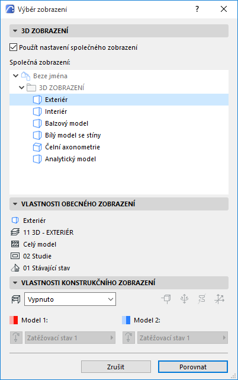Collapse the 3D ZOBRAZENÍ panel header
The image size is (238, 380).
tap(118, 31)
